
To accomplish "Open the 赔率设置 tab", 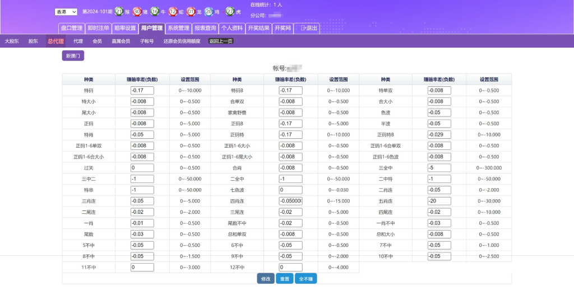I will coord(125,28).
